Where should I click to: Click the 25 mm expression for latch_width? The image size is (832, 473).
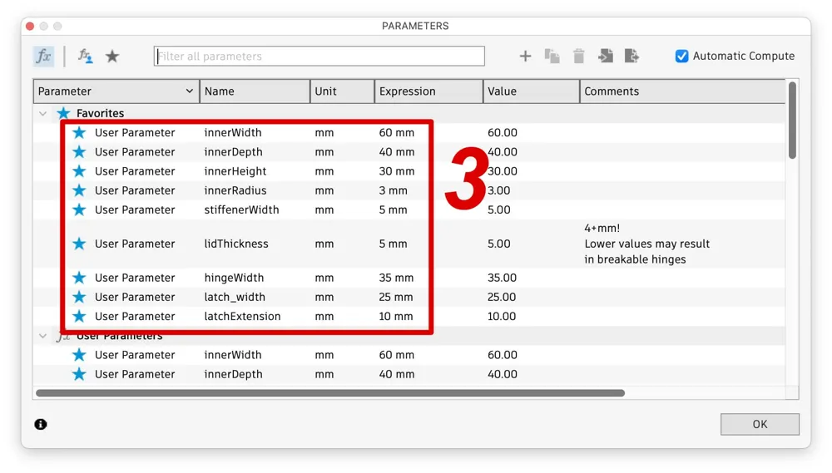[396, 297]
